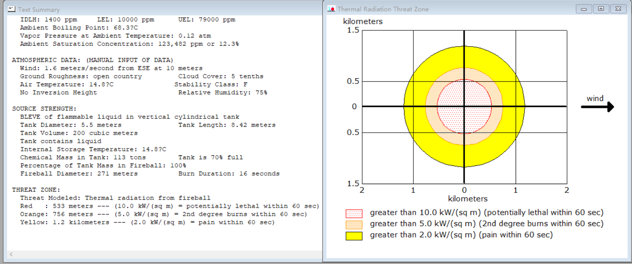Click 'Tank contains liquid' text
This screenshot has height=264, width=632.
click(60, 141)
